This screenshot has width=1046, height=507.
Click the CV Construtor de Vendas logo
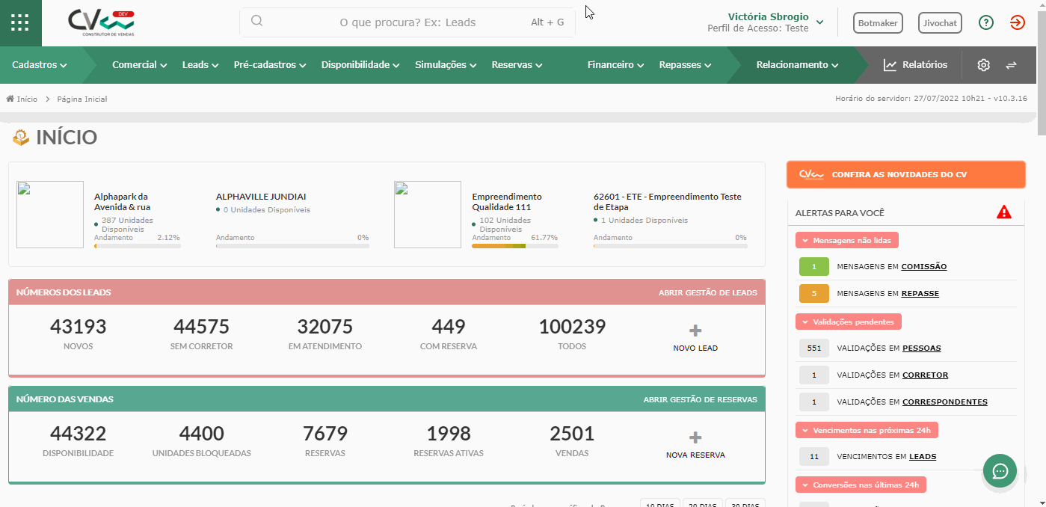pyautogui.click(x=101, y=23)
